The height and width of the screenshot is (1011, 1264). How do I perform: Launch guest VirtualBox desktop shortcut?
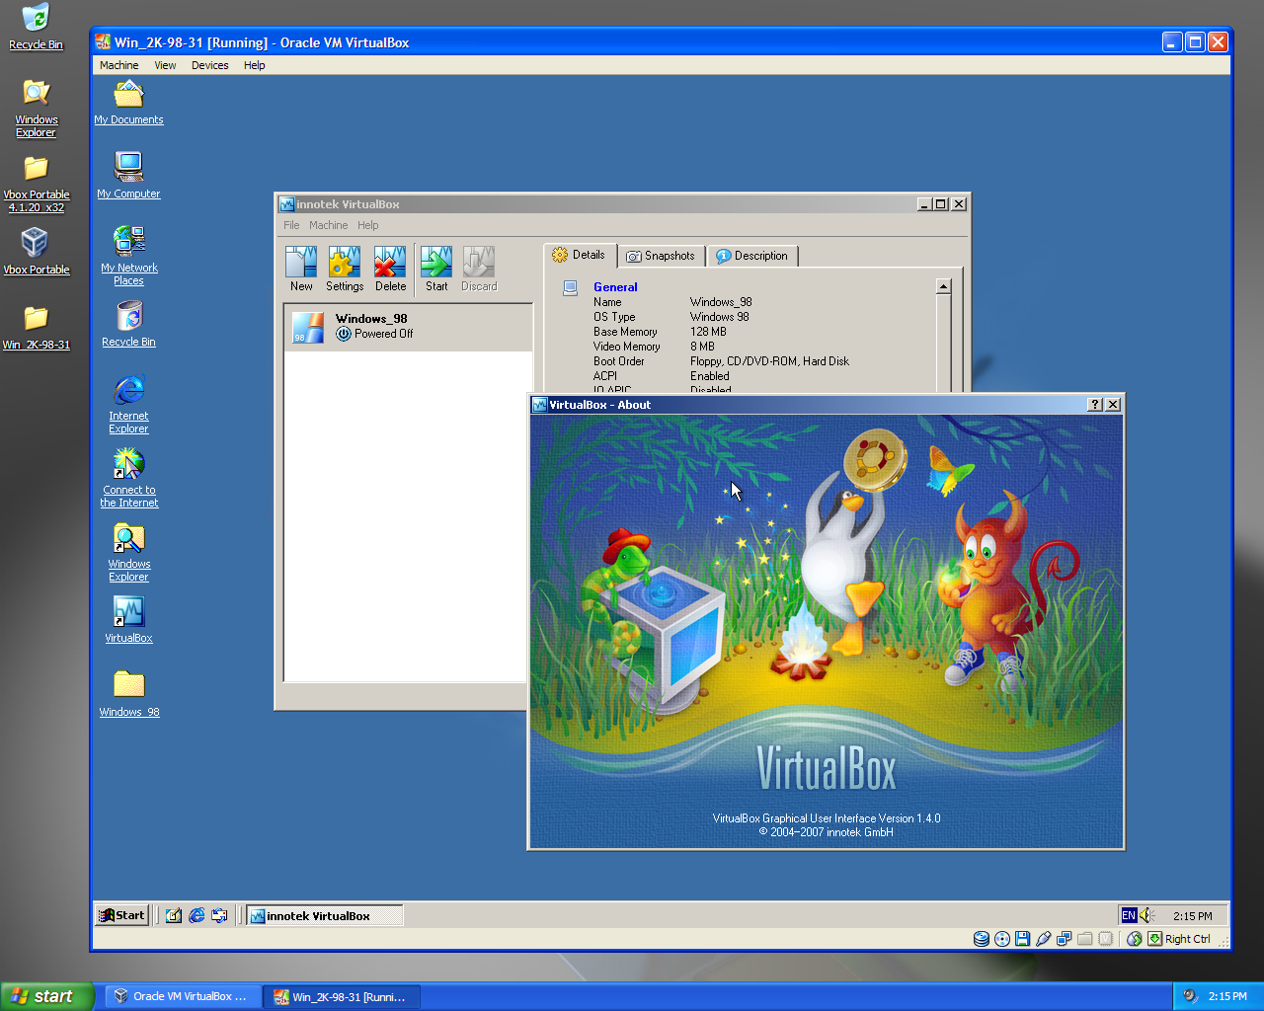pyautogui.click(x=128, y=619)
